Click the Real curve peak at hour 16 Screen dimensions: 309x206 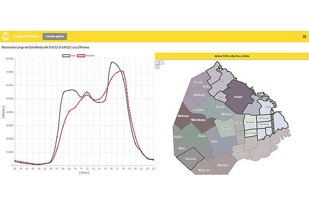click(x=112, y=62)
